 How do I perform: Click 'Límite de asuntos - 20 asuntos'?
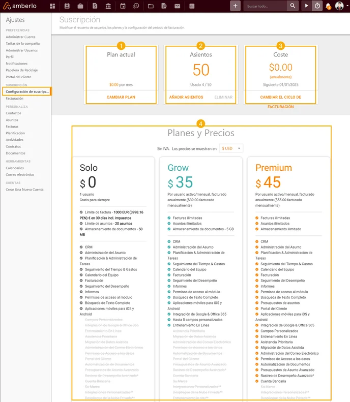pos(108,224)
